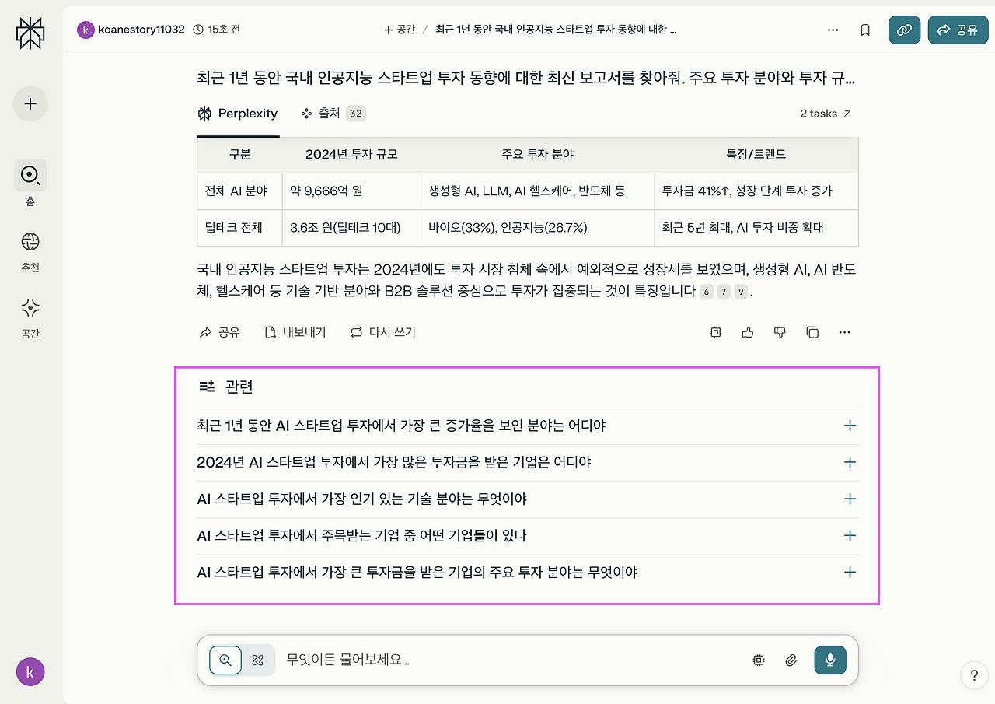Dislike the answer with thumbs down
The height and width of the screenshot is (704, 995).
(780, 332)
